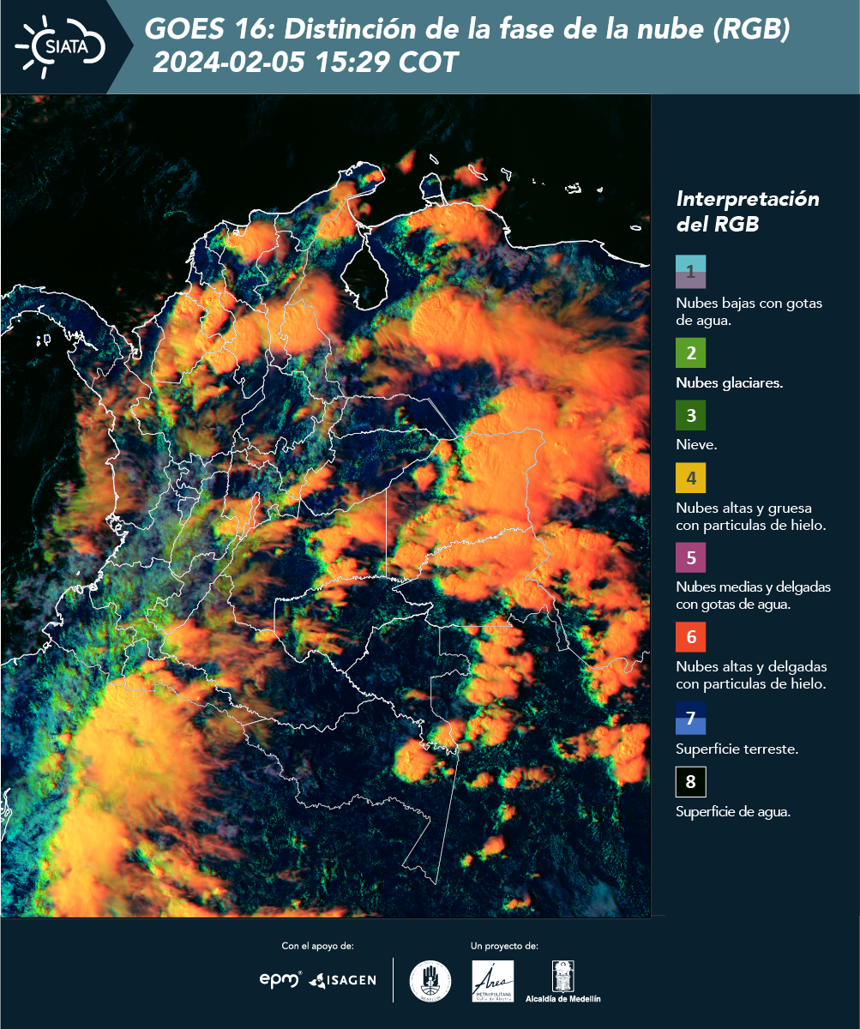Select orange-red legend swatch number 6
The width and height of the screenshot is (860, 1029).
tap(690, 637)
